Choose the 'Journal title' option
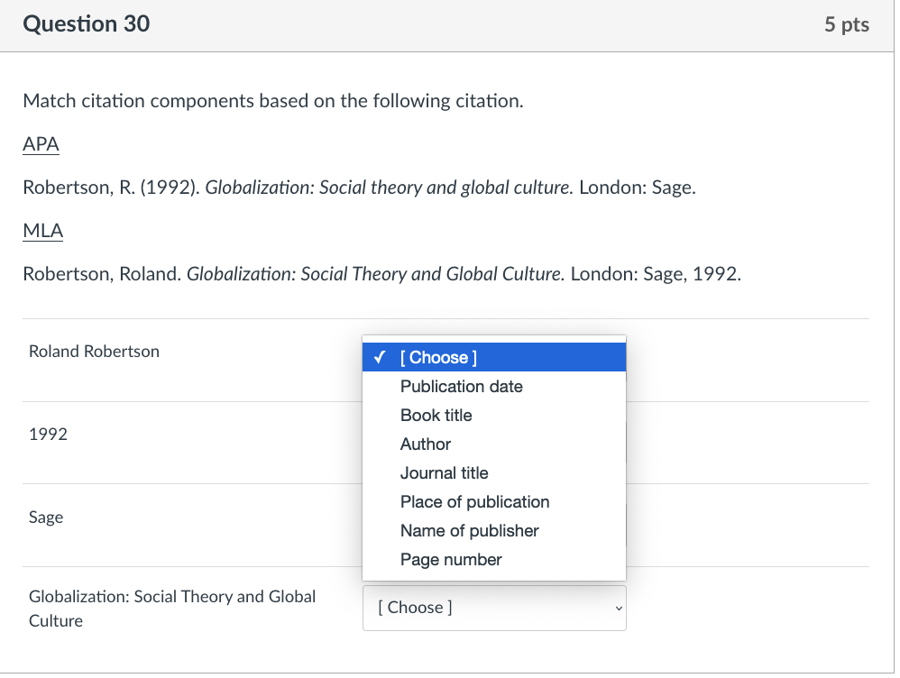This screenshot has height=678, width=900. point(444,473)
